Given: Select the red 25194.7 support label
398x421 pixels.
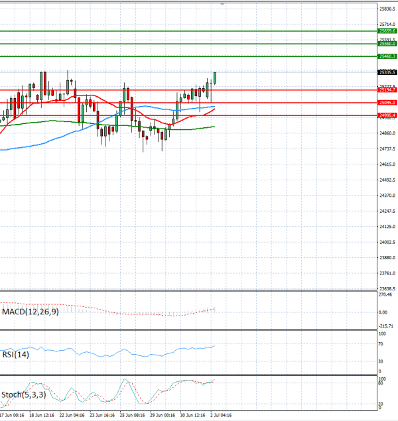Looking at the screenshot, I should [387, 90].
